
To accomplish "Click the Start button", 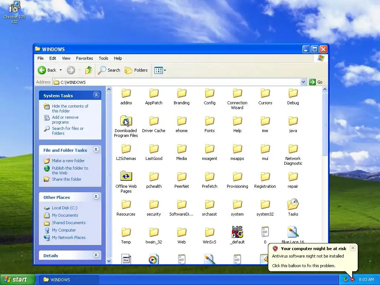I will 17,279.
